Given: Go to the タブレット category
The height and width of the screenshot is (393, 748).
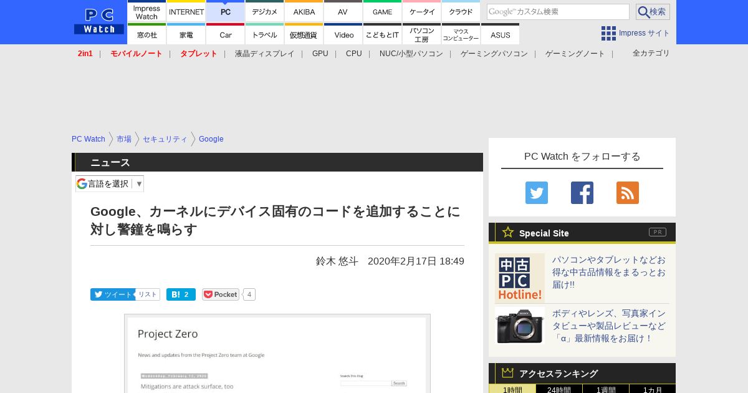Looking at the screenshot, I should pos(199,54).
